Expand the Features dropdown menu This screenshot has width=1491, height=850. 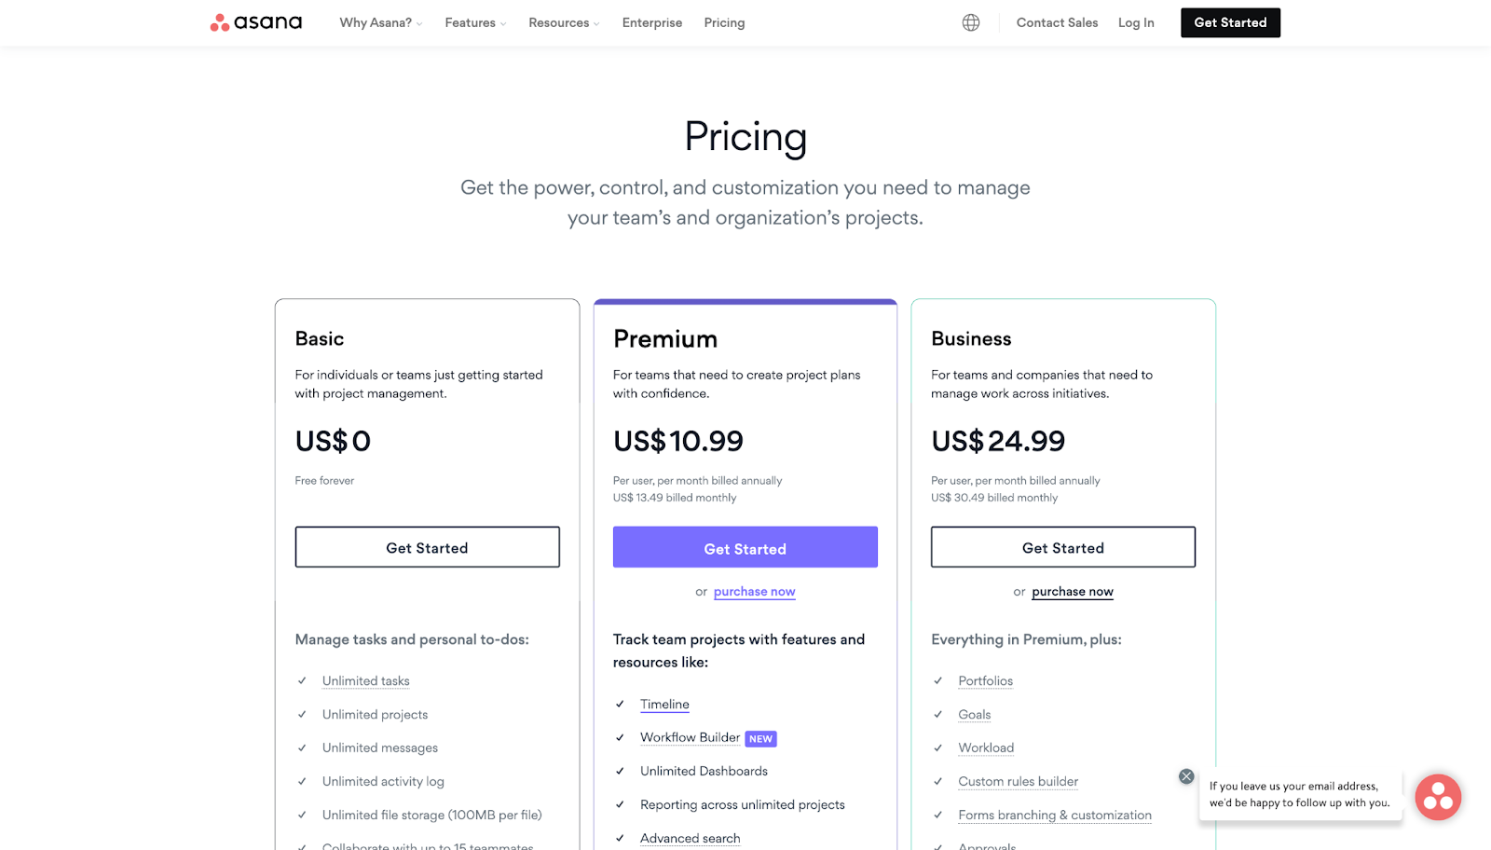click(475, 22)
